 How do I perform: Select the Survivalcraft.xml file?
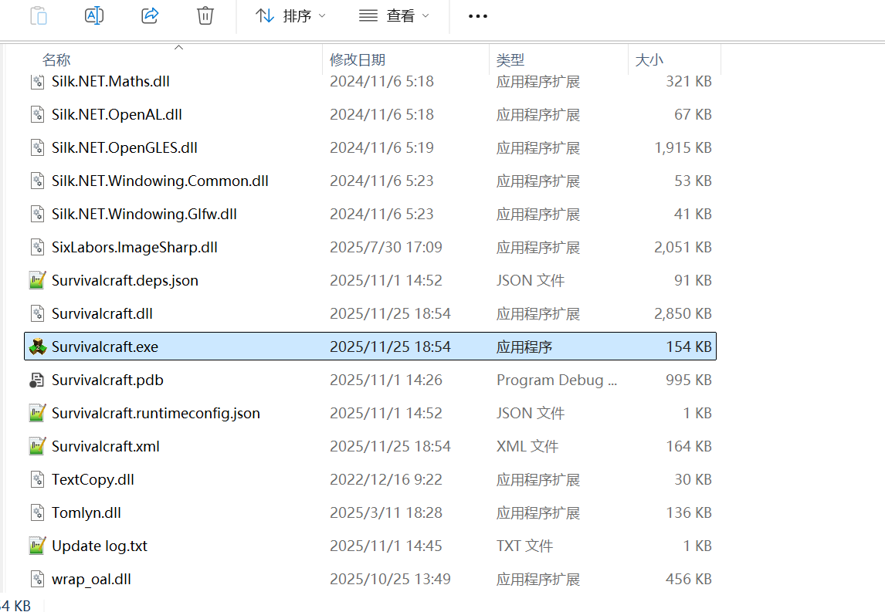pyautogui.click(x=106, y=446)
